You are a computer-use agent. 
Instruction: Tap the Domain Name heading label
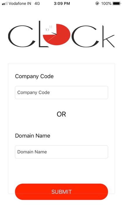tap(33, 136)
